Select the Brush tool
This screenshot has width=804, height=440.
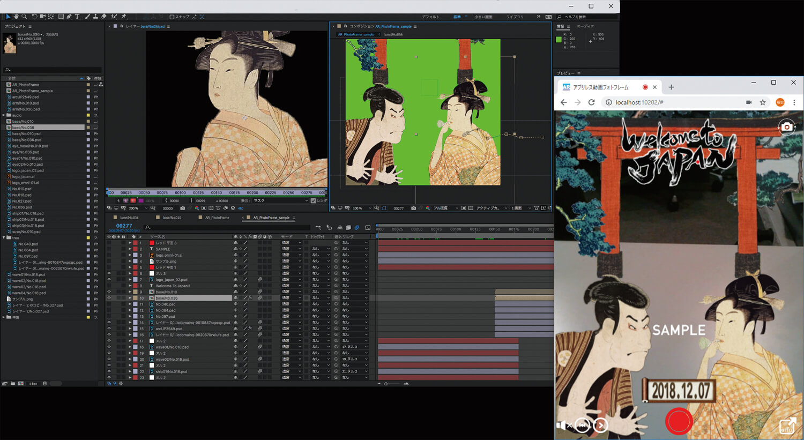click(87, 17)
